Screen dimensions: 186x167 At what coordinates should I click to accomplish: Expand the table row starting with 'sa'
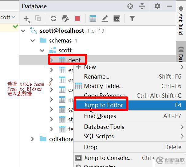click(x=51, y=109)
